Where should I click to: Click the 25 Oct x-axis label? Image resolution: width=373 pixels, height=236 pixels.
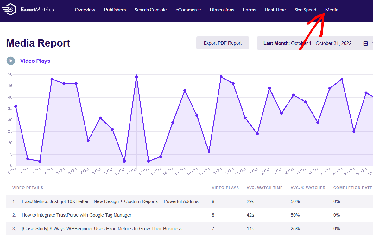pos(301,171)
